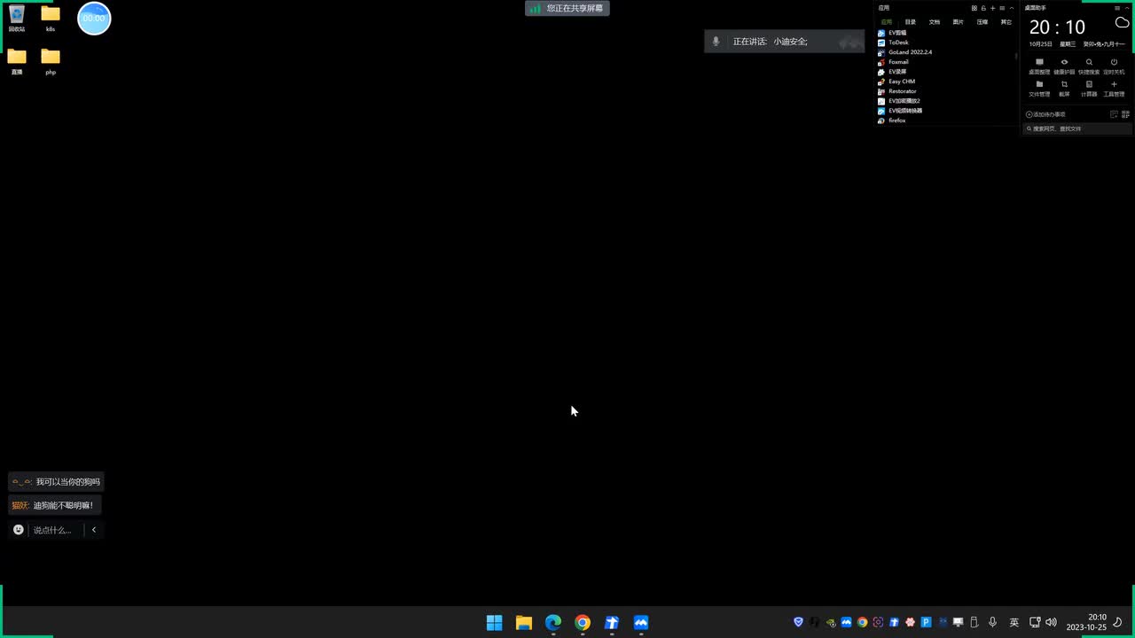
Task: Switch to the 其它 tab
Action: [x=1006, y=22]
